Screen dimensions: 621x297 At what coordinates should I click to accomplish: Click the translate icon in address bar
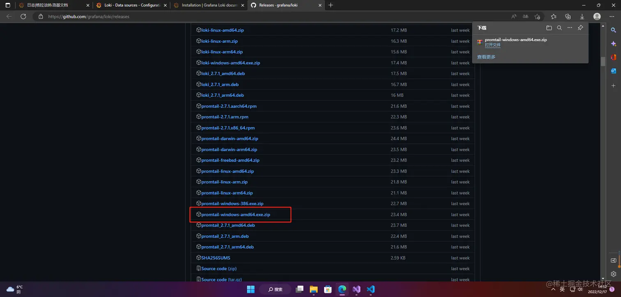(525, 16)
